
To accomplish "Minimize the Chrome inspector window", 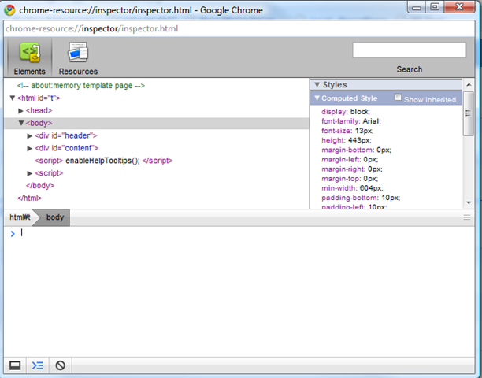I will 417,7.
